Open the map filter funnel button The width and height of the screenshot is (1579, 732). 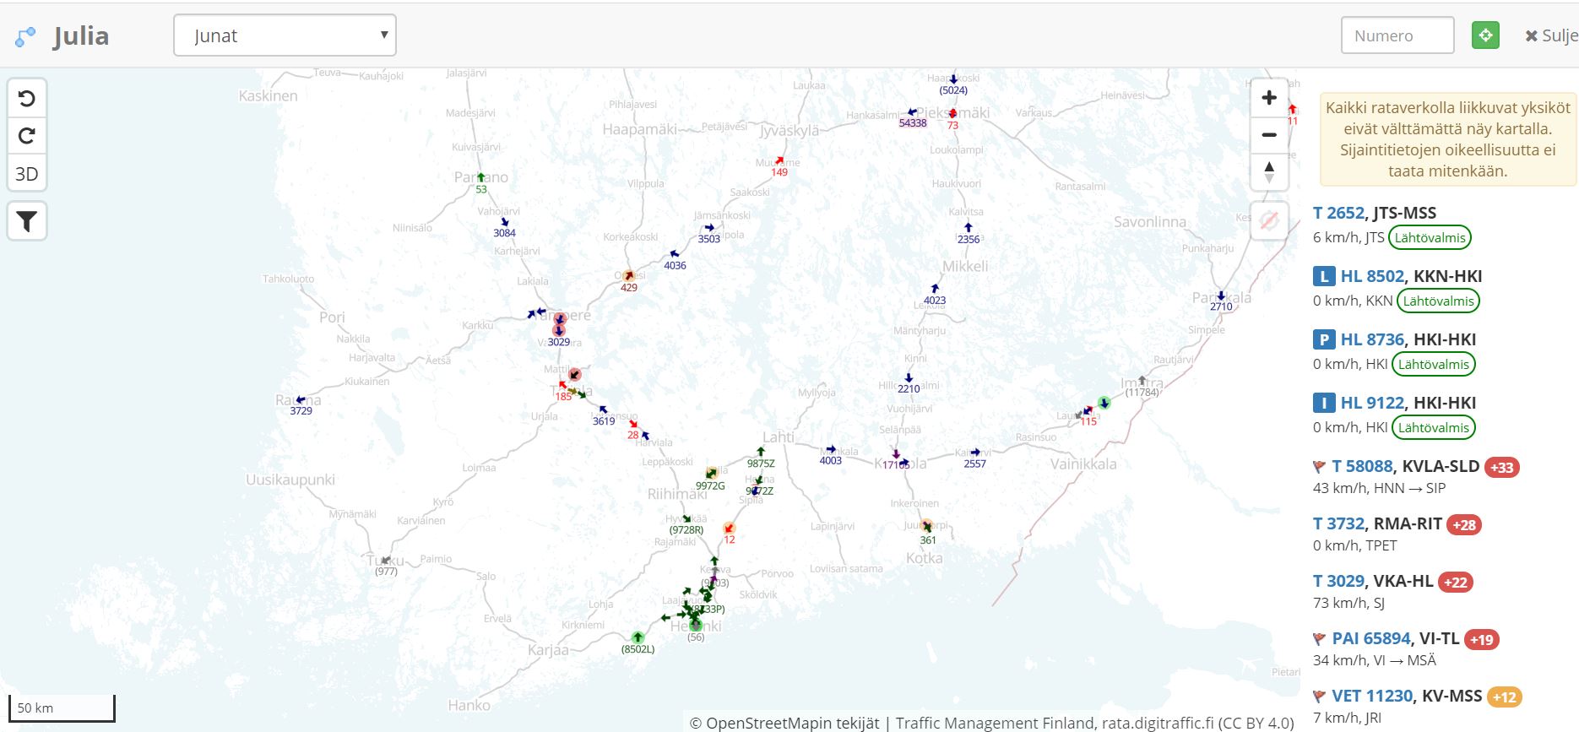coord(27,221)
